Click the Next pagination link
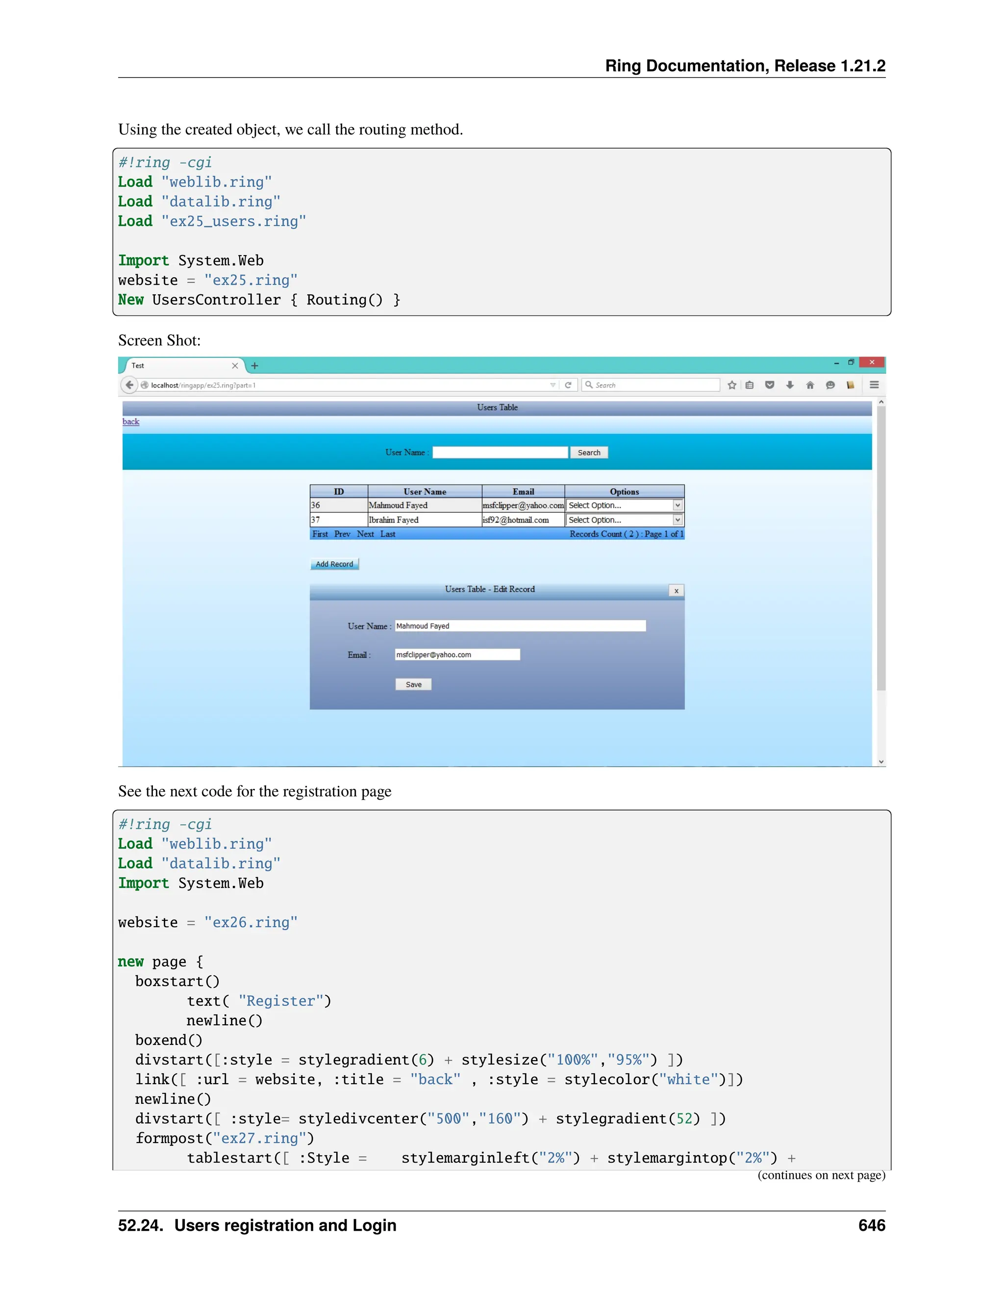 point(365,534)
